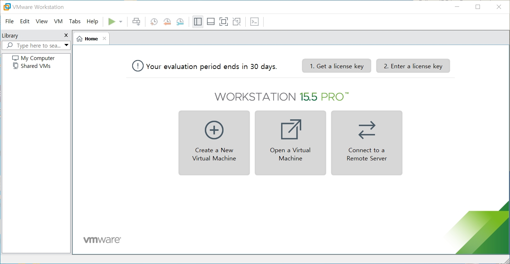
Task: Click Get a license key button
Action: (x=337, y=66)
